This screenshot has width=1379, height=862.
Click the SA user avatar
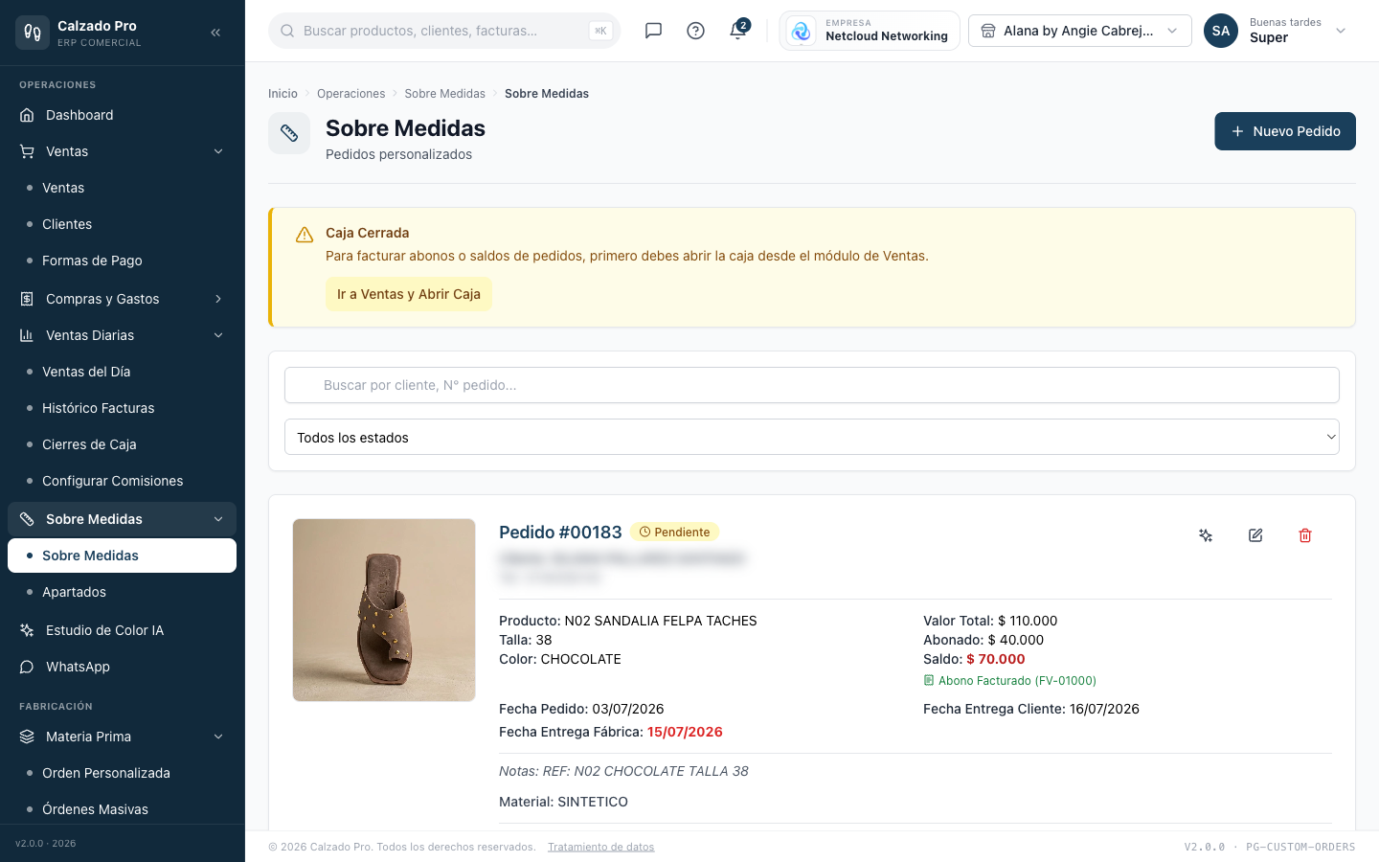pos(1221,31)
